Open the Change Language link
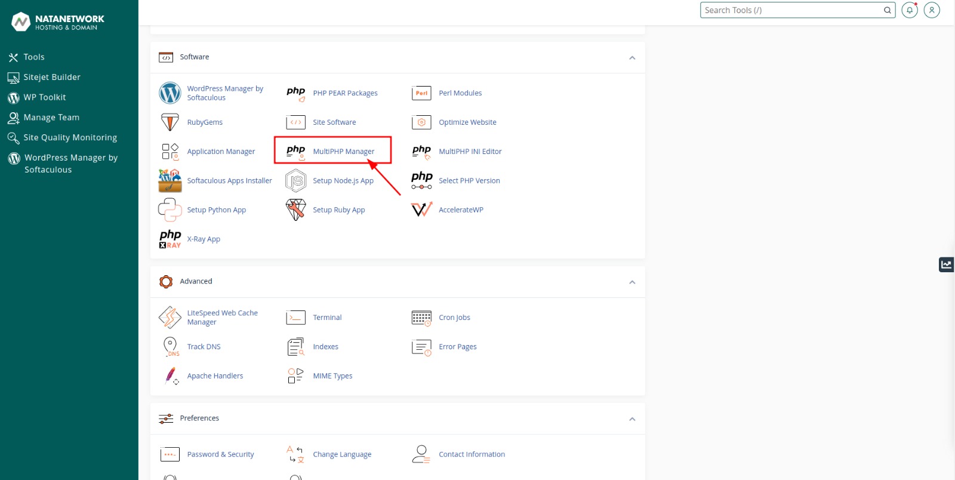The height and width of the screenshot is (480, 955). point(342,454)
